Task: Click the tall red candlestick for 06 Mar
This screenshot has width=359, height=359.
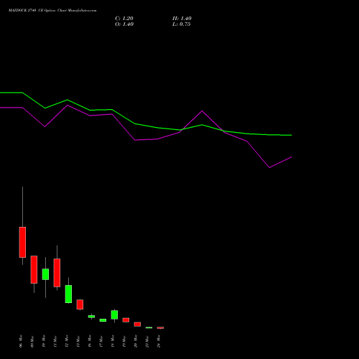Action: coord(22,242)
